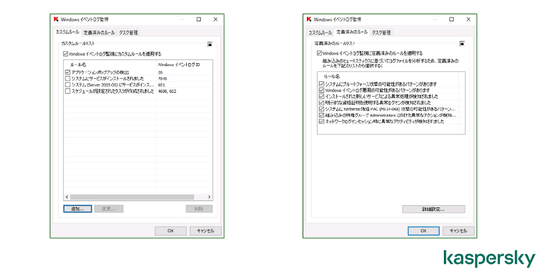This screenshot has width=546, height=273.
Task: Click the lock icon in the custom rules window
Action: [210, 44]
